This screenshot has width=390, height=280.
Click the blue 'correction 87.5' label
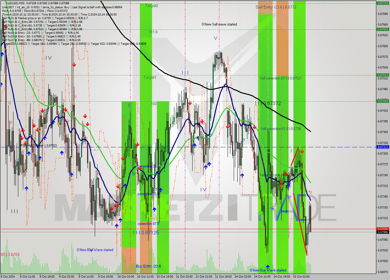148,224
